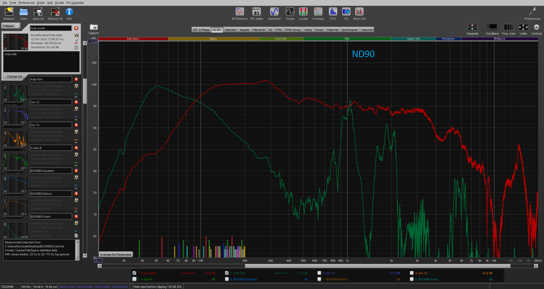Enable the 3: Окт 12 trace
This screenshot has width=544, height=289.
[319, 273]
